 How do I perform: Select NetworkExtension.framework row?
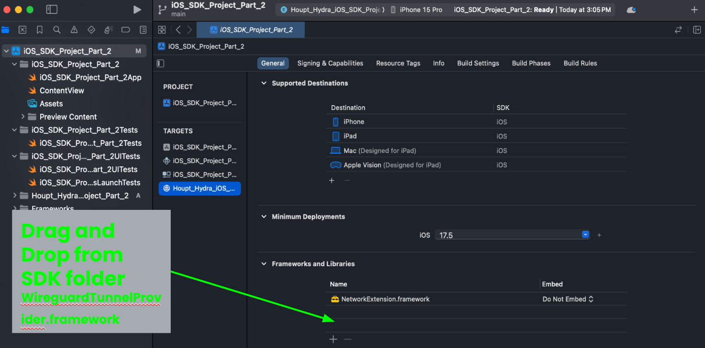476,299
